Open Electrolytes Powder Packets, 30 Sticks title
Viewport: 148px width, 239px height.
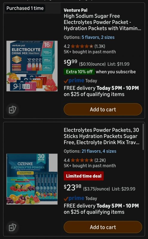[101, 136]
